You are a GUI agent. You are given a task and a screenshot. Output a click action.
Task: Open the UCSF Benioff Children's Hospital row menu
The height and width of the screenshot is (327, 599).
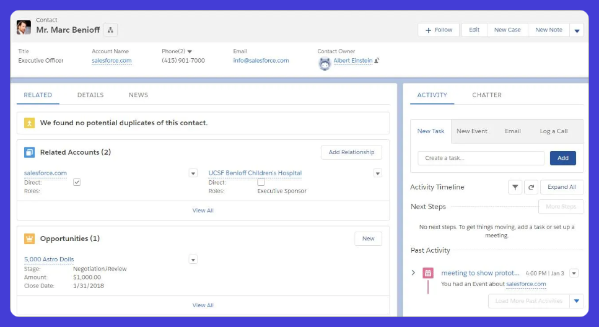(x=377, y=173)
